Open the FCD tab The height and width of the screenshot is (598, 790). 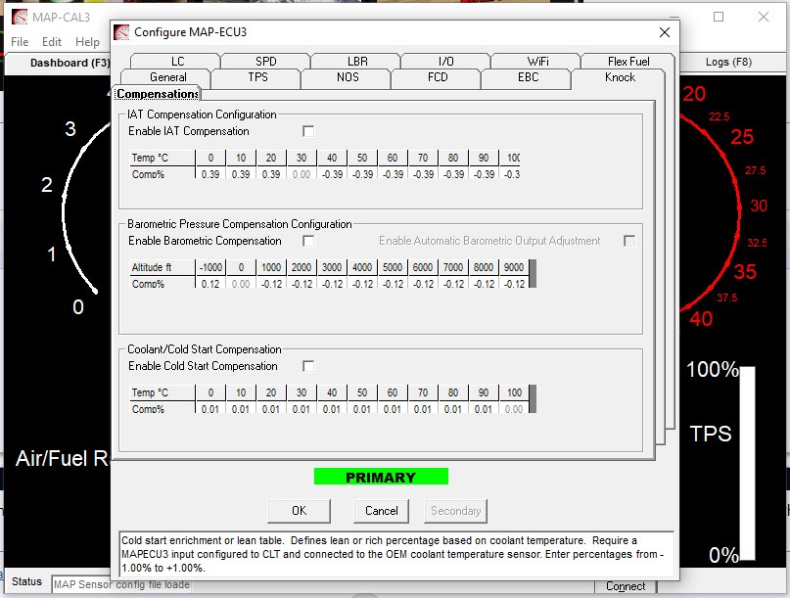pyautogui.click(x=438, y=77)
